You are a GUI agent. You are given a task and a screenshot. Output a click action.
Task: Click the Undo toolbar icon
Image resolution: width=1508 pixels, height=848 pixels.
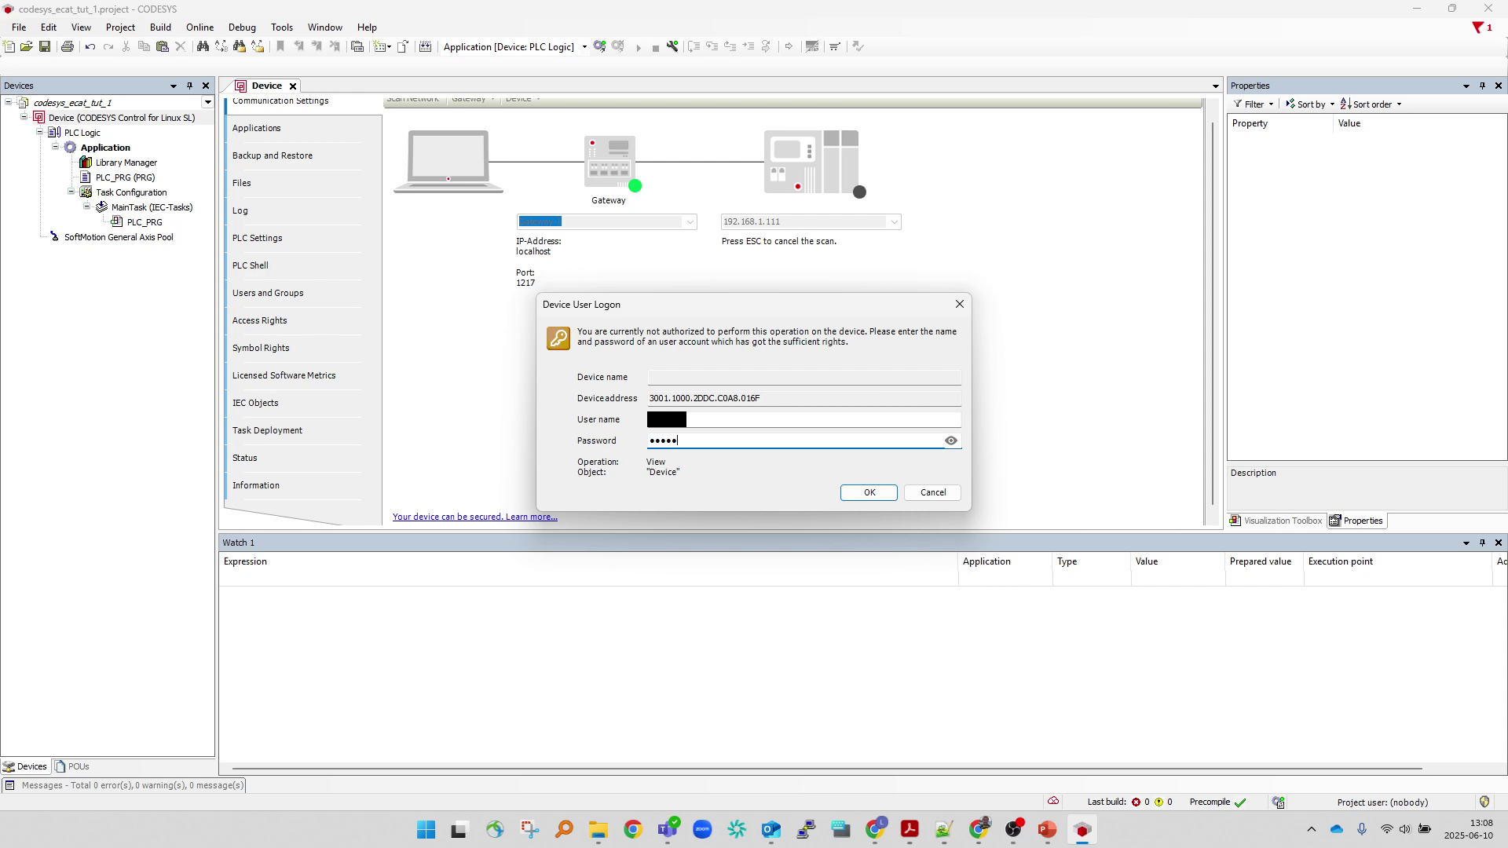pos(90,47)
